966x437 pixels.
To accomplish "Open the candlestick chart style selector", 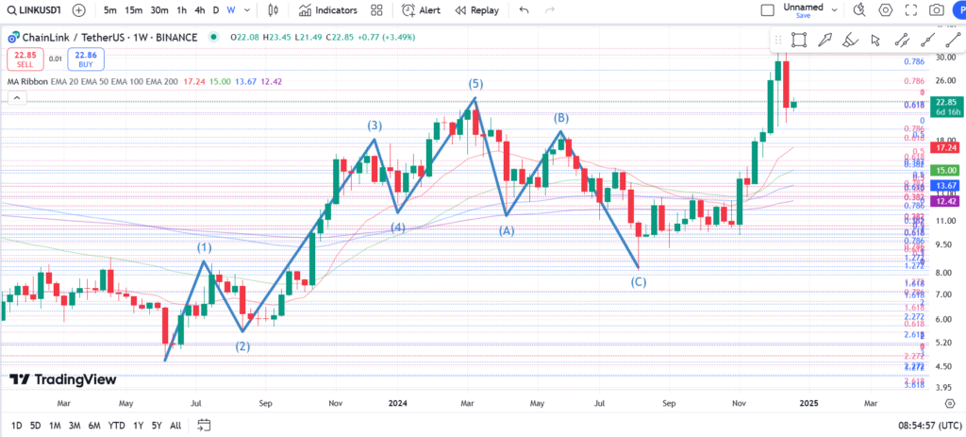I will pos(274,10).
